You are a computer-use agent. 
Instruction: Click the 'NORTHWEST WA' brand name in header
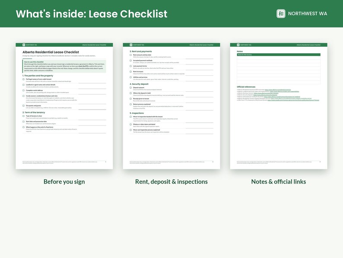point(308,13)
